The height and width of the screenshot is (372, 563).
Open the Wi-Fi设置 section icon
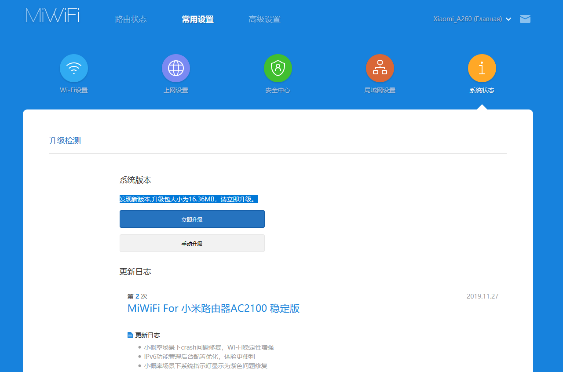coord(74,68)
